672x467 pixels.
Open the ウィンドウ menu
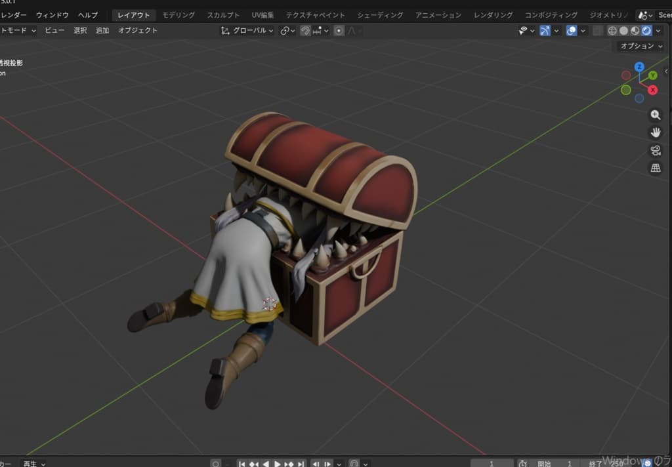(x=52, y=15)
